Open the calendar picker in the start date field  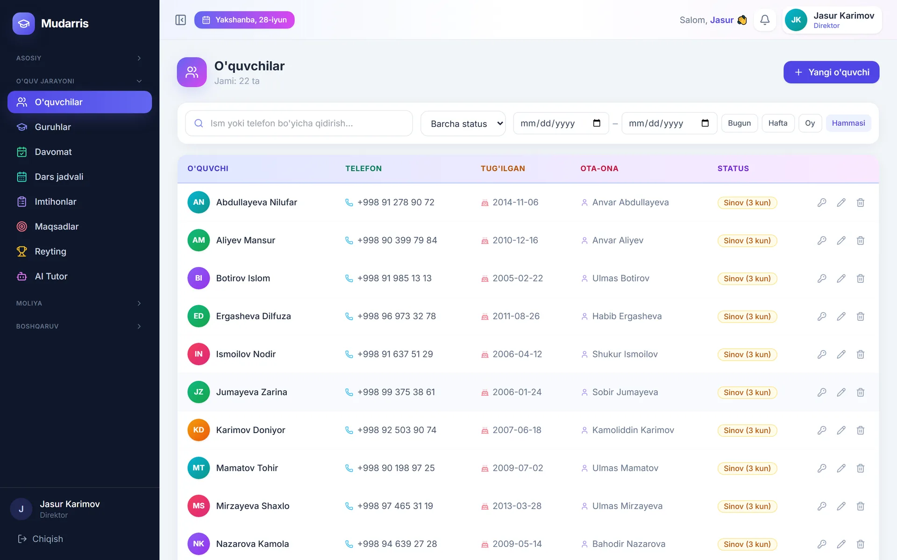coord(597,123)
